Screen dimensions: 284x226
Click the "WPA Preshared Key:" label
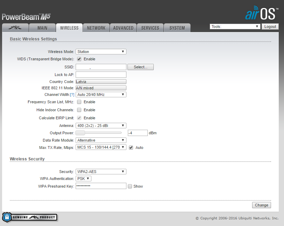(56, 186)
